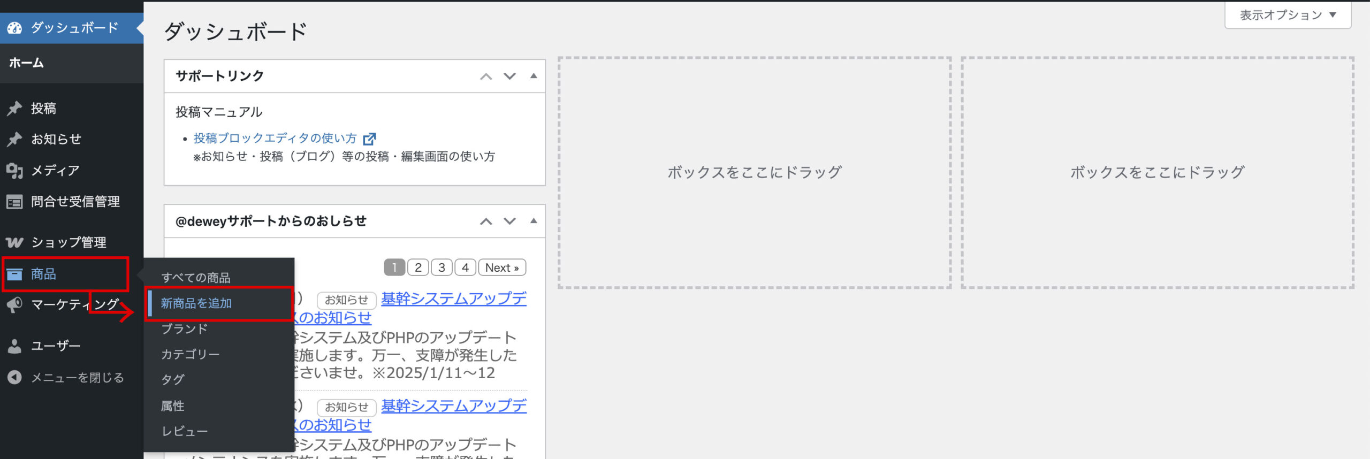Move サポートリンク panel down with chevron
Image resolution: width=1370 pixels, height=459 pixels.
click(x=509, y=76)
